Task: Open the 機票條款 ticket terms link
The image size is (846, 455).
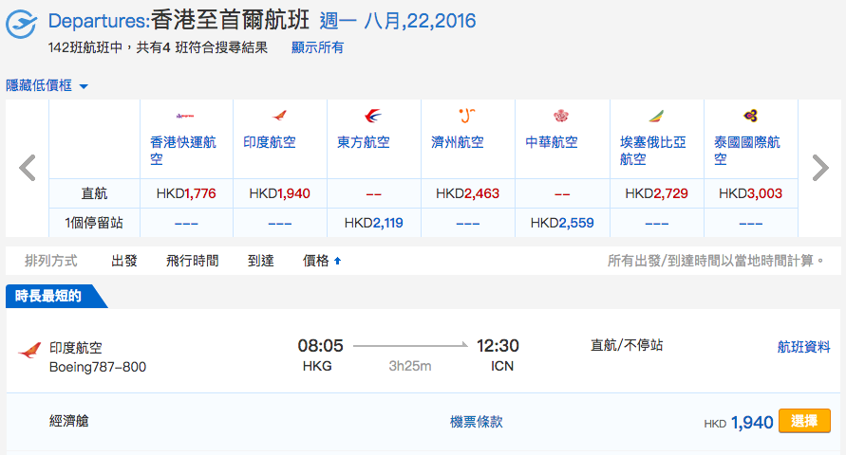Action: tap(477, 422)
